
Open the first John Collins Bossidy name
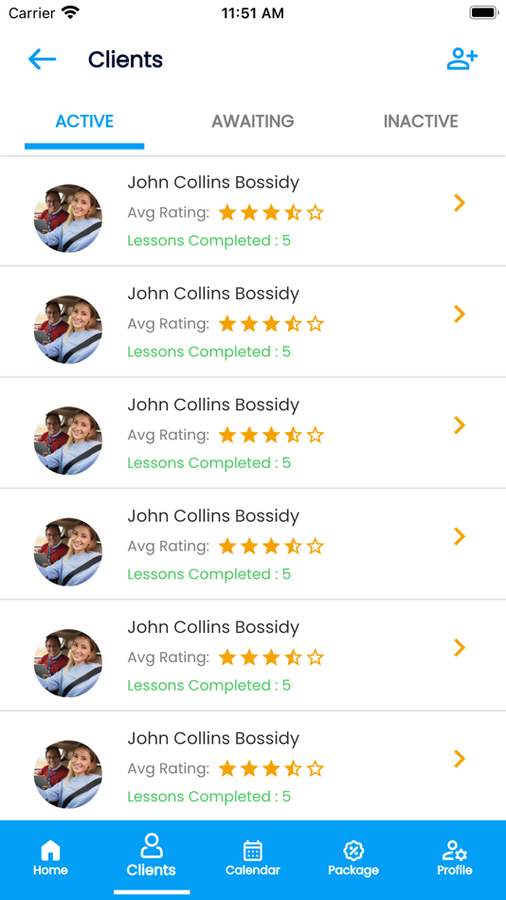(x=213, y=183)
